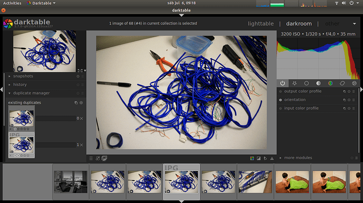Toggle the orientation module on/off
The height and width of the screenshot is (203, 363).
click(x=280, y=100)
